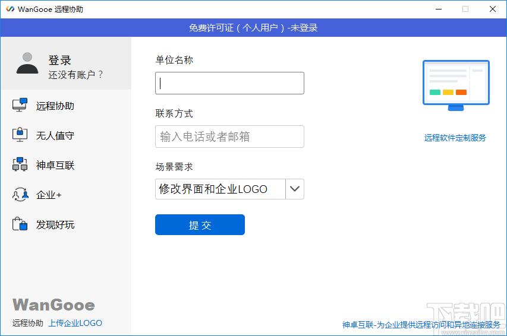This screenshot has height=336, width=507.
Task: Expand the dropdown arrow next to 修改界面和企业LOGO
Action: pyautogui.click(x=295, y=189)
